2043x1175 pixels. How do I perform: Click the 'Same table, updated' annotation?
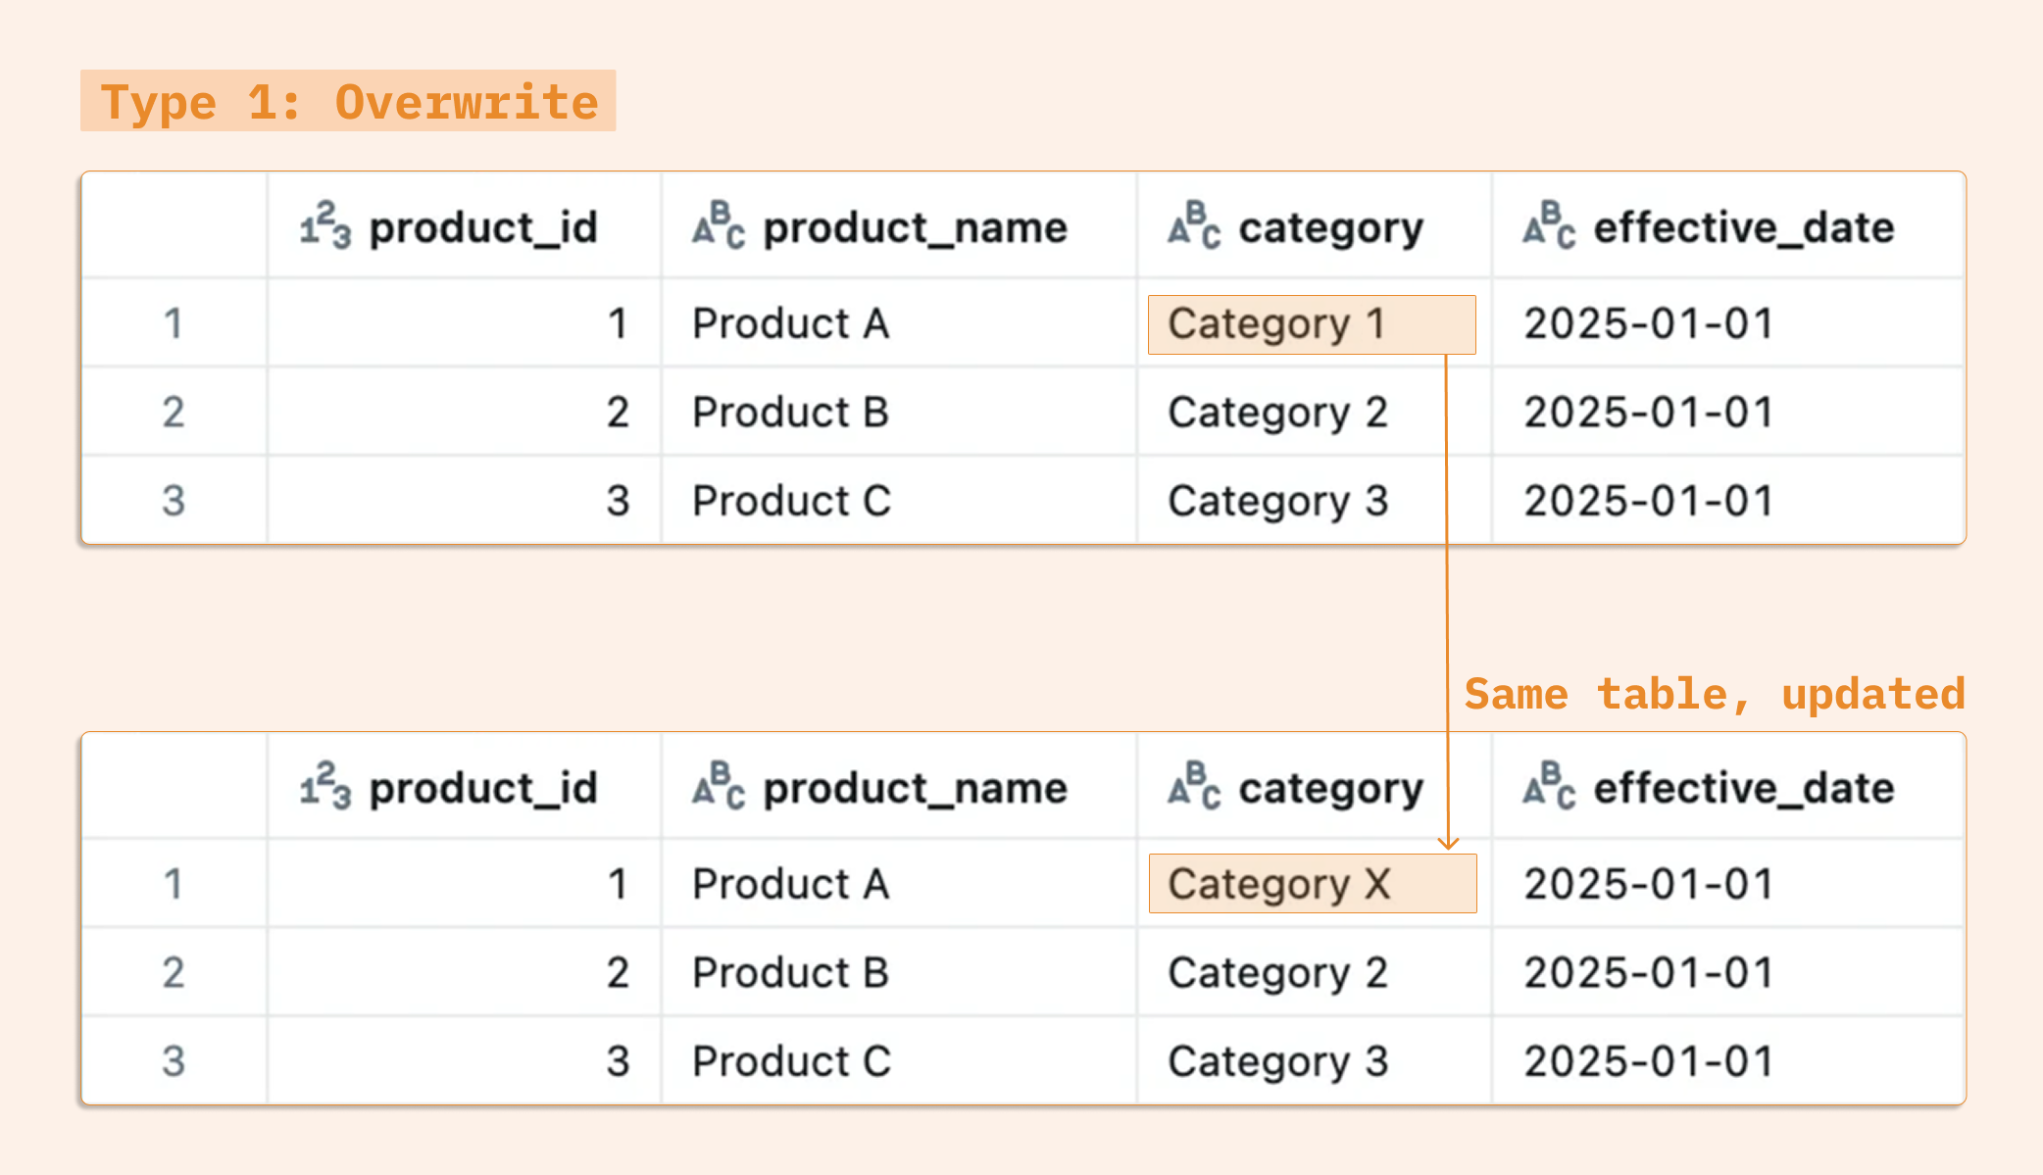[1714, 694]
